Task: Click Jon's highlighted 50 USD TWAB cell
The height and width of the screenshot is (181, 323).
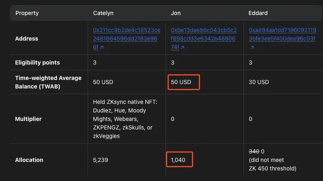Action: [183, 82]
